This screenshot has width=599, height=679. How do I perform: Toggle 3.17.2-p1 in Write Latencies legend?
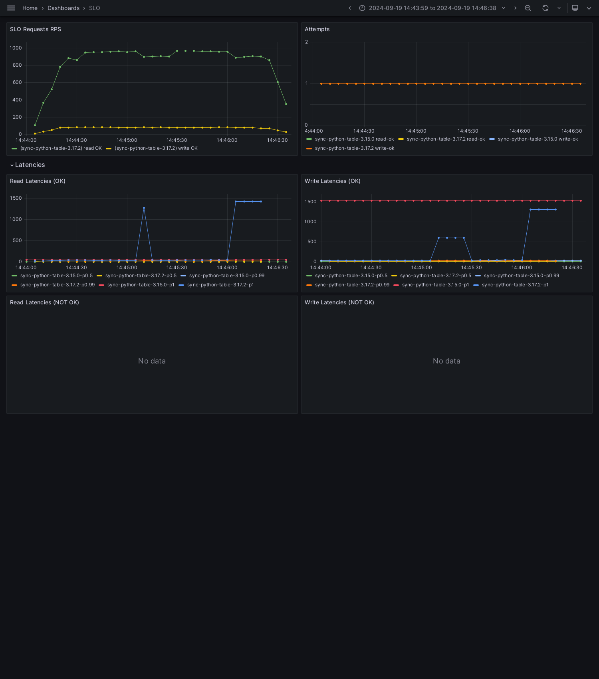click(x=515, y=285)
